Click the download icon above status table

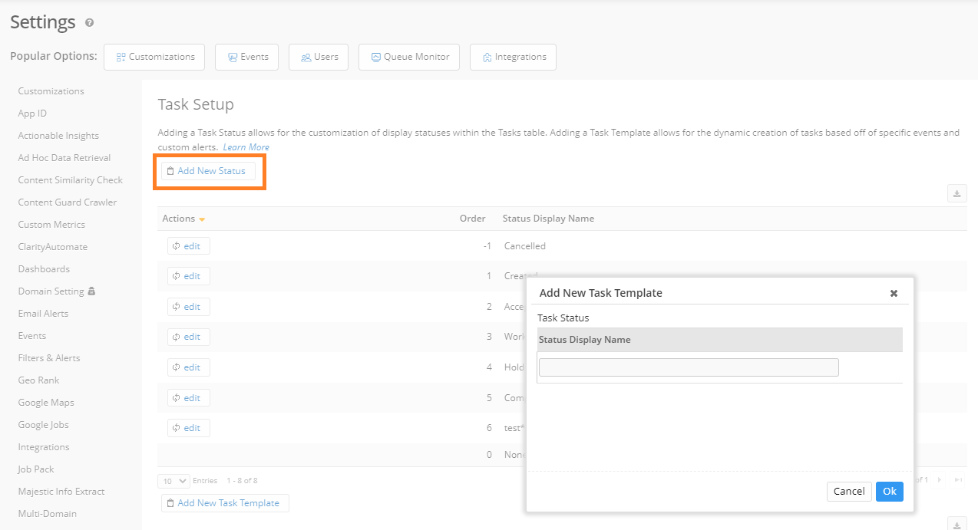click(957, 194)
